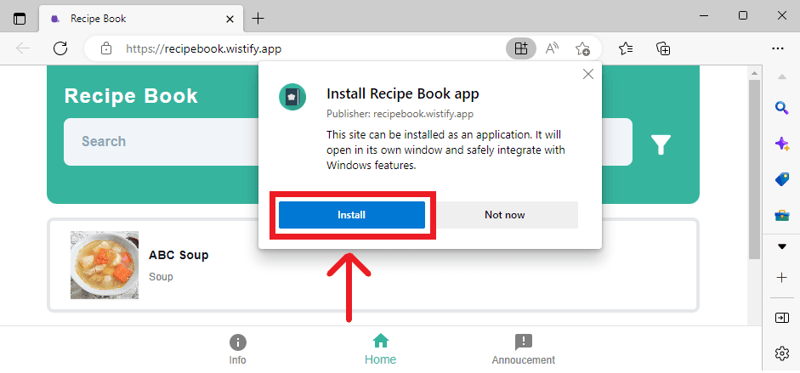Screen dimensions: 800x373
Task: Click the recipe Search field
Action: pyautogui.click(x=348, y=142)
